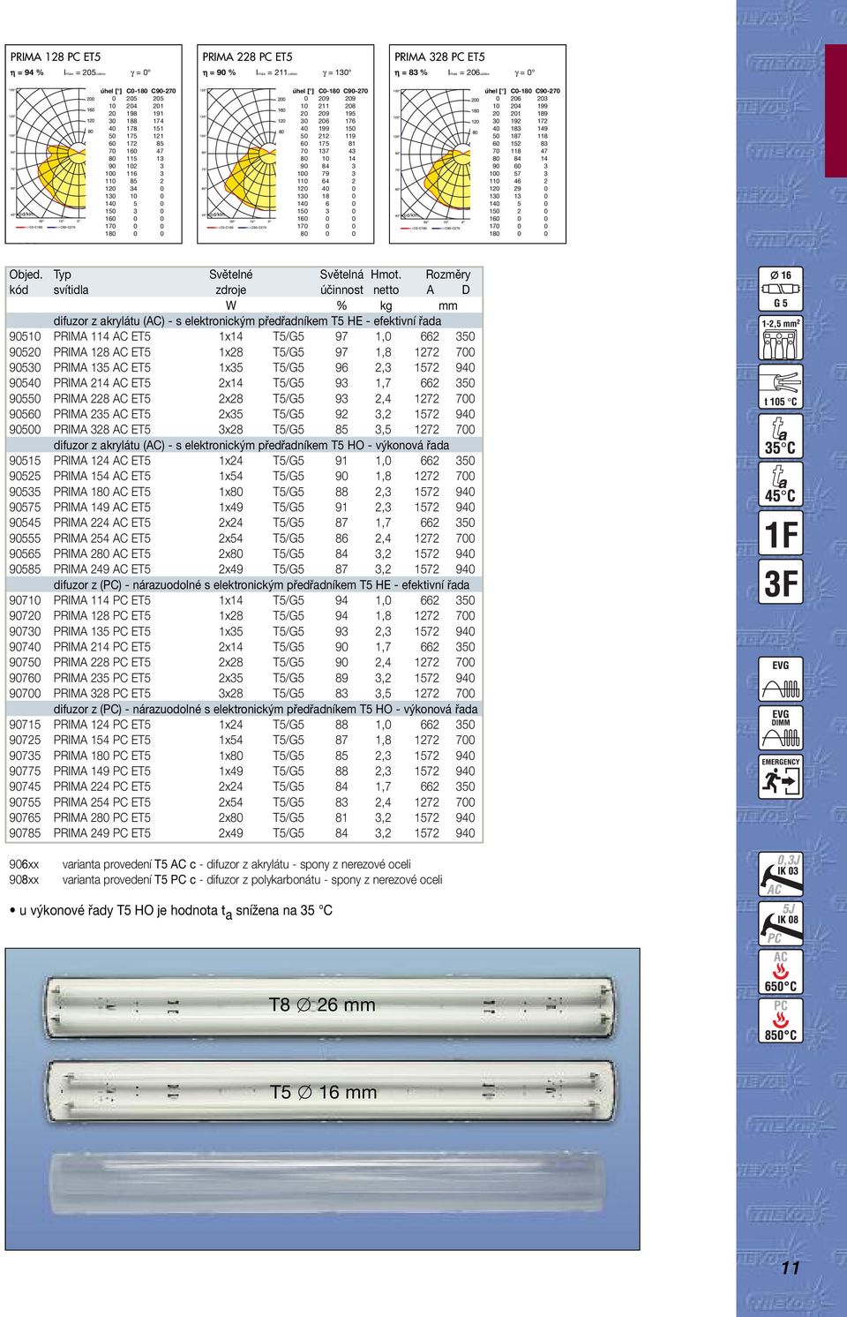Image resolution: width=847 pixels, height=1317 pixels.
Task: Select row PRIMA 154 AC ET5
Action: [x=244, y=476]
